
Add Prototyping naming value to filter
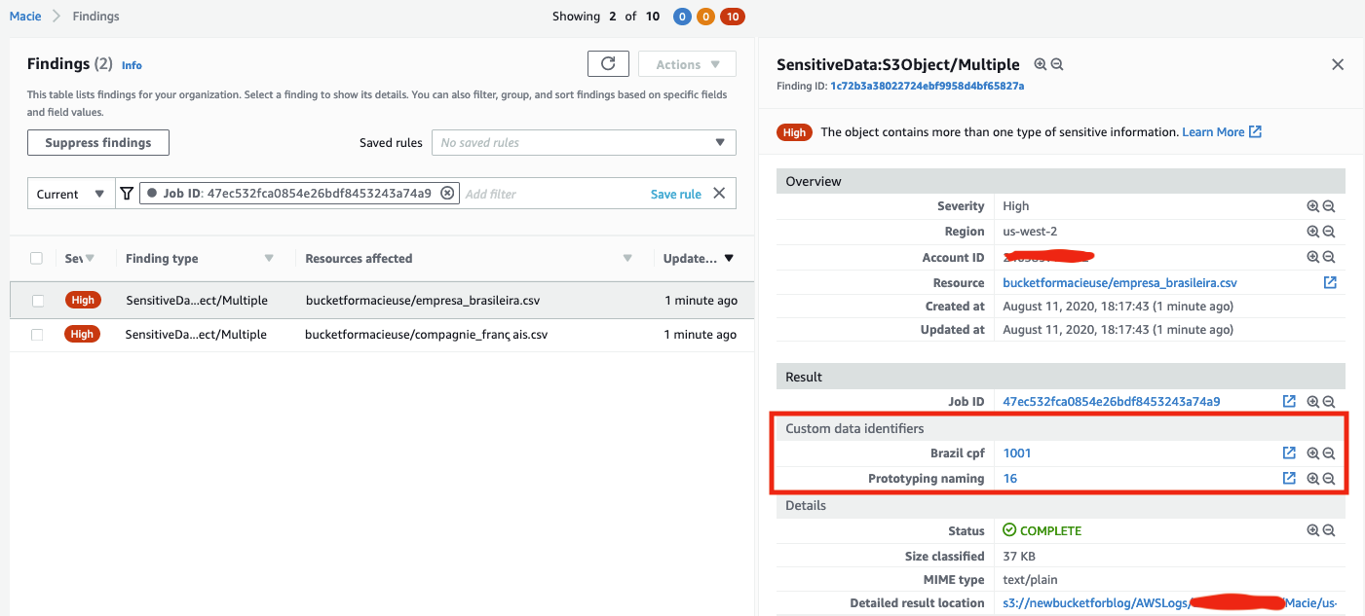(x=1313, y=478)
